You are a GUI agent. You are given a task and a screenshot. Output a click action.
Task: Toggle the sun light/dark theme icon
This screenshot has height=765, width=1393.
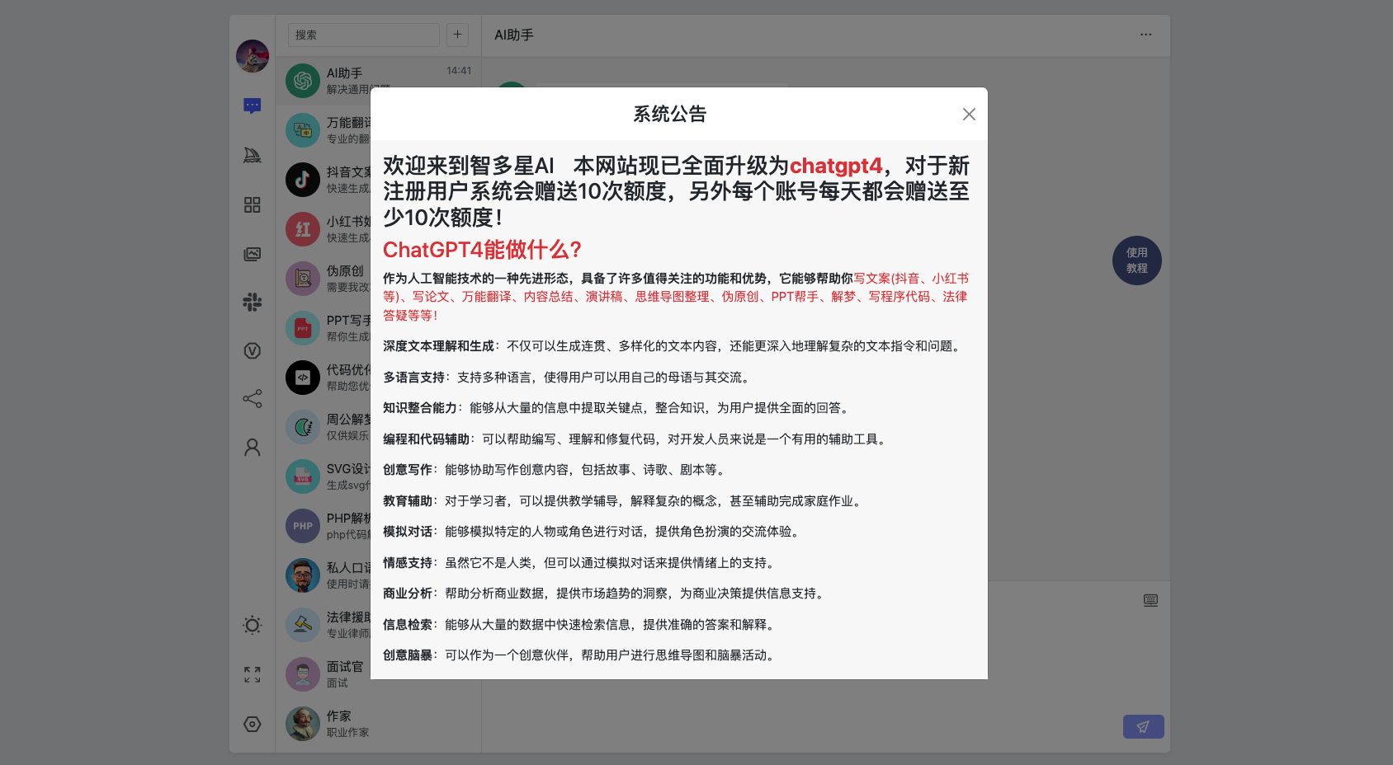(x=253, y=625)
